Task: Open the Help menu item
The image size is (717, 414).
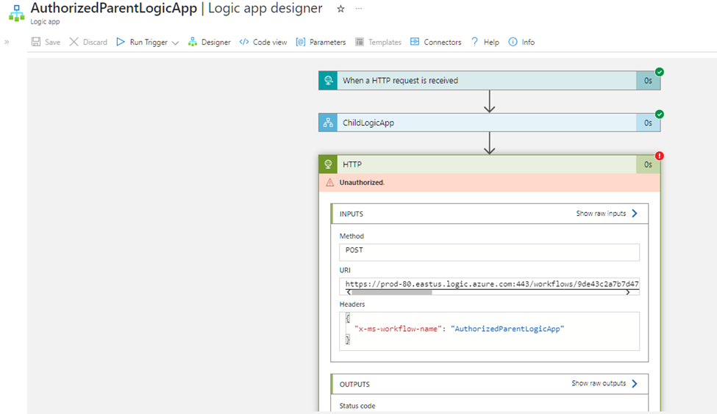Action: [491, 42]
